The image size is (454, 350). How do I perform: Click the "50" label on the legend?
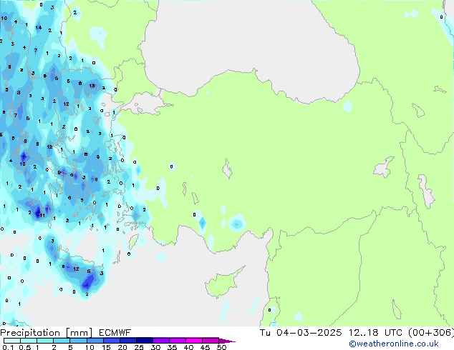[x=221, y=347]
